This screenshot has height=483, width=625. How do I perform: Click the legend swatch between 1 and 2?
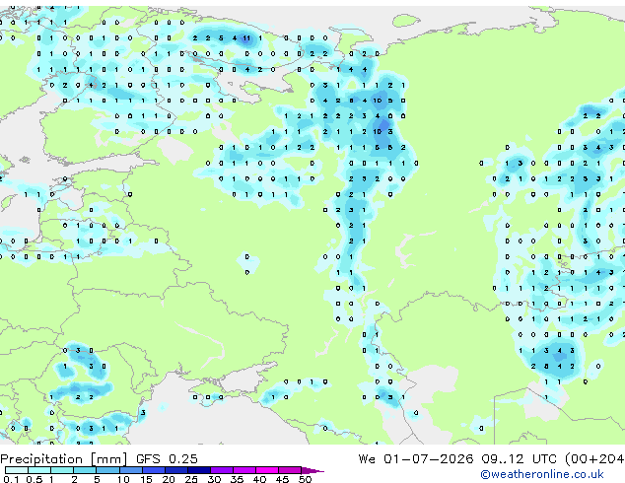point(62,470)
